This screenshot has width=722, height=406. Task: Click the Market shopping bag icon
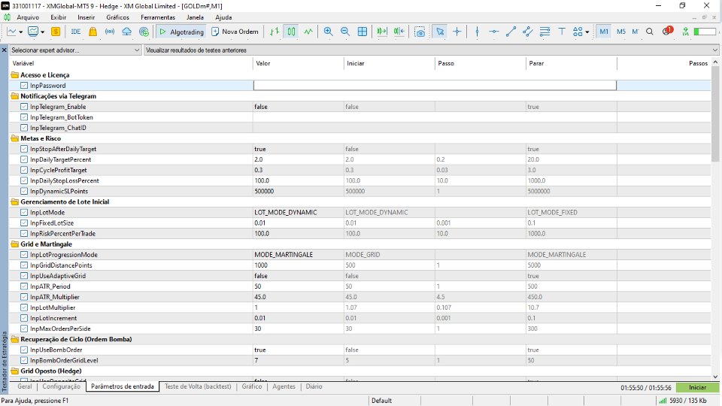(x=93, y=32)
